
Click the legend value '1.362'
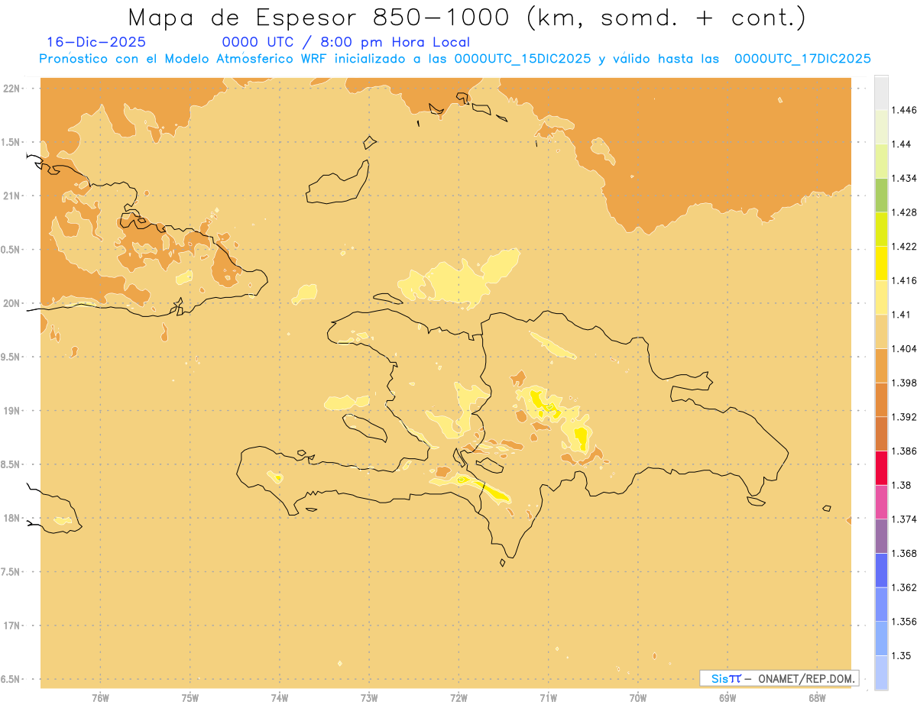[x=904, y=587]
